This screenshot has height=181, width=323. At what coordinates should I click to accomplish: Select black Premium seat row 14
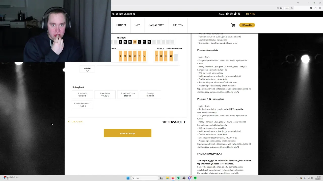point(144,42)
